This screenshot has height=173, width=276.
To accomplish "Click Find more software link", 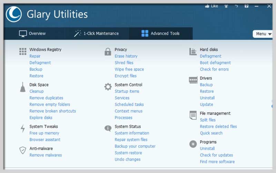I will coord(217,162).
